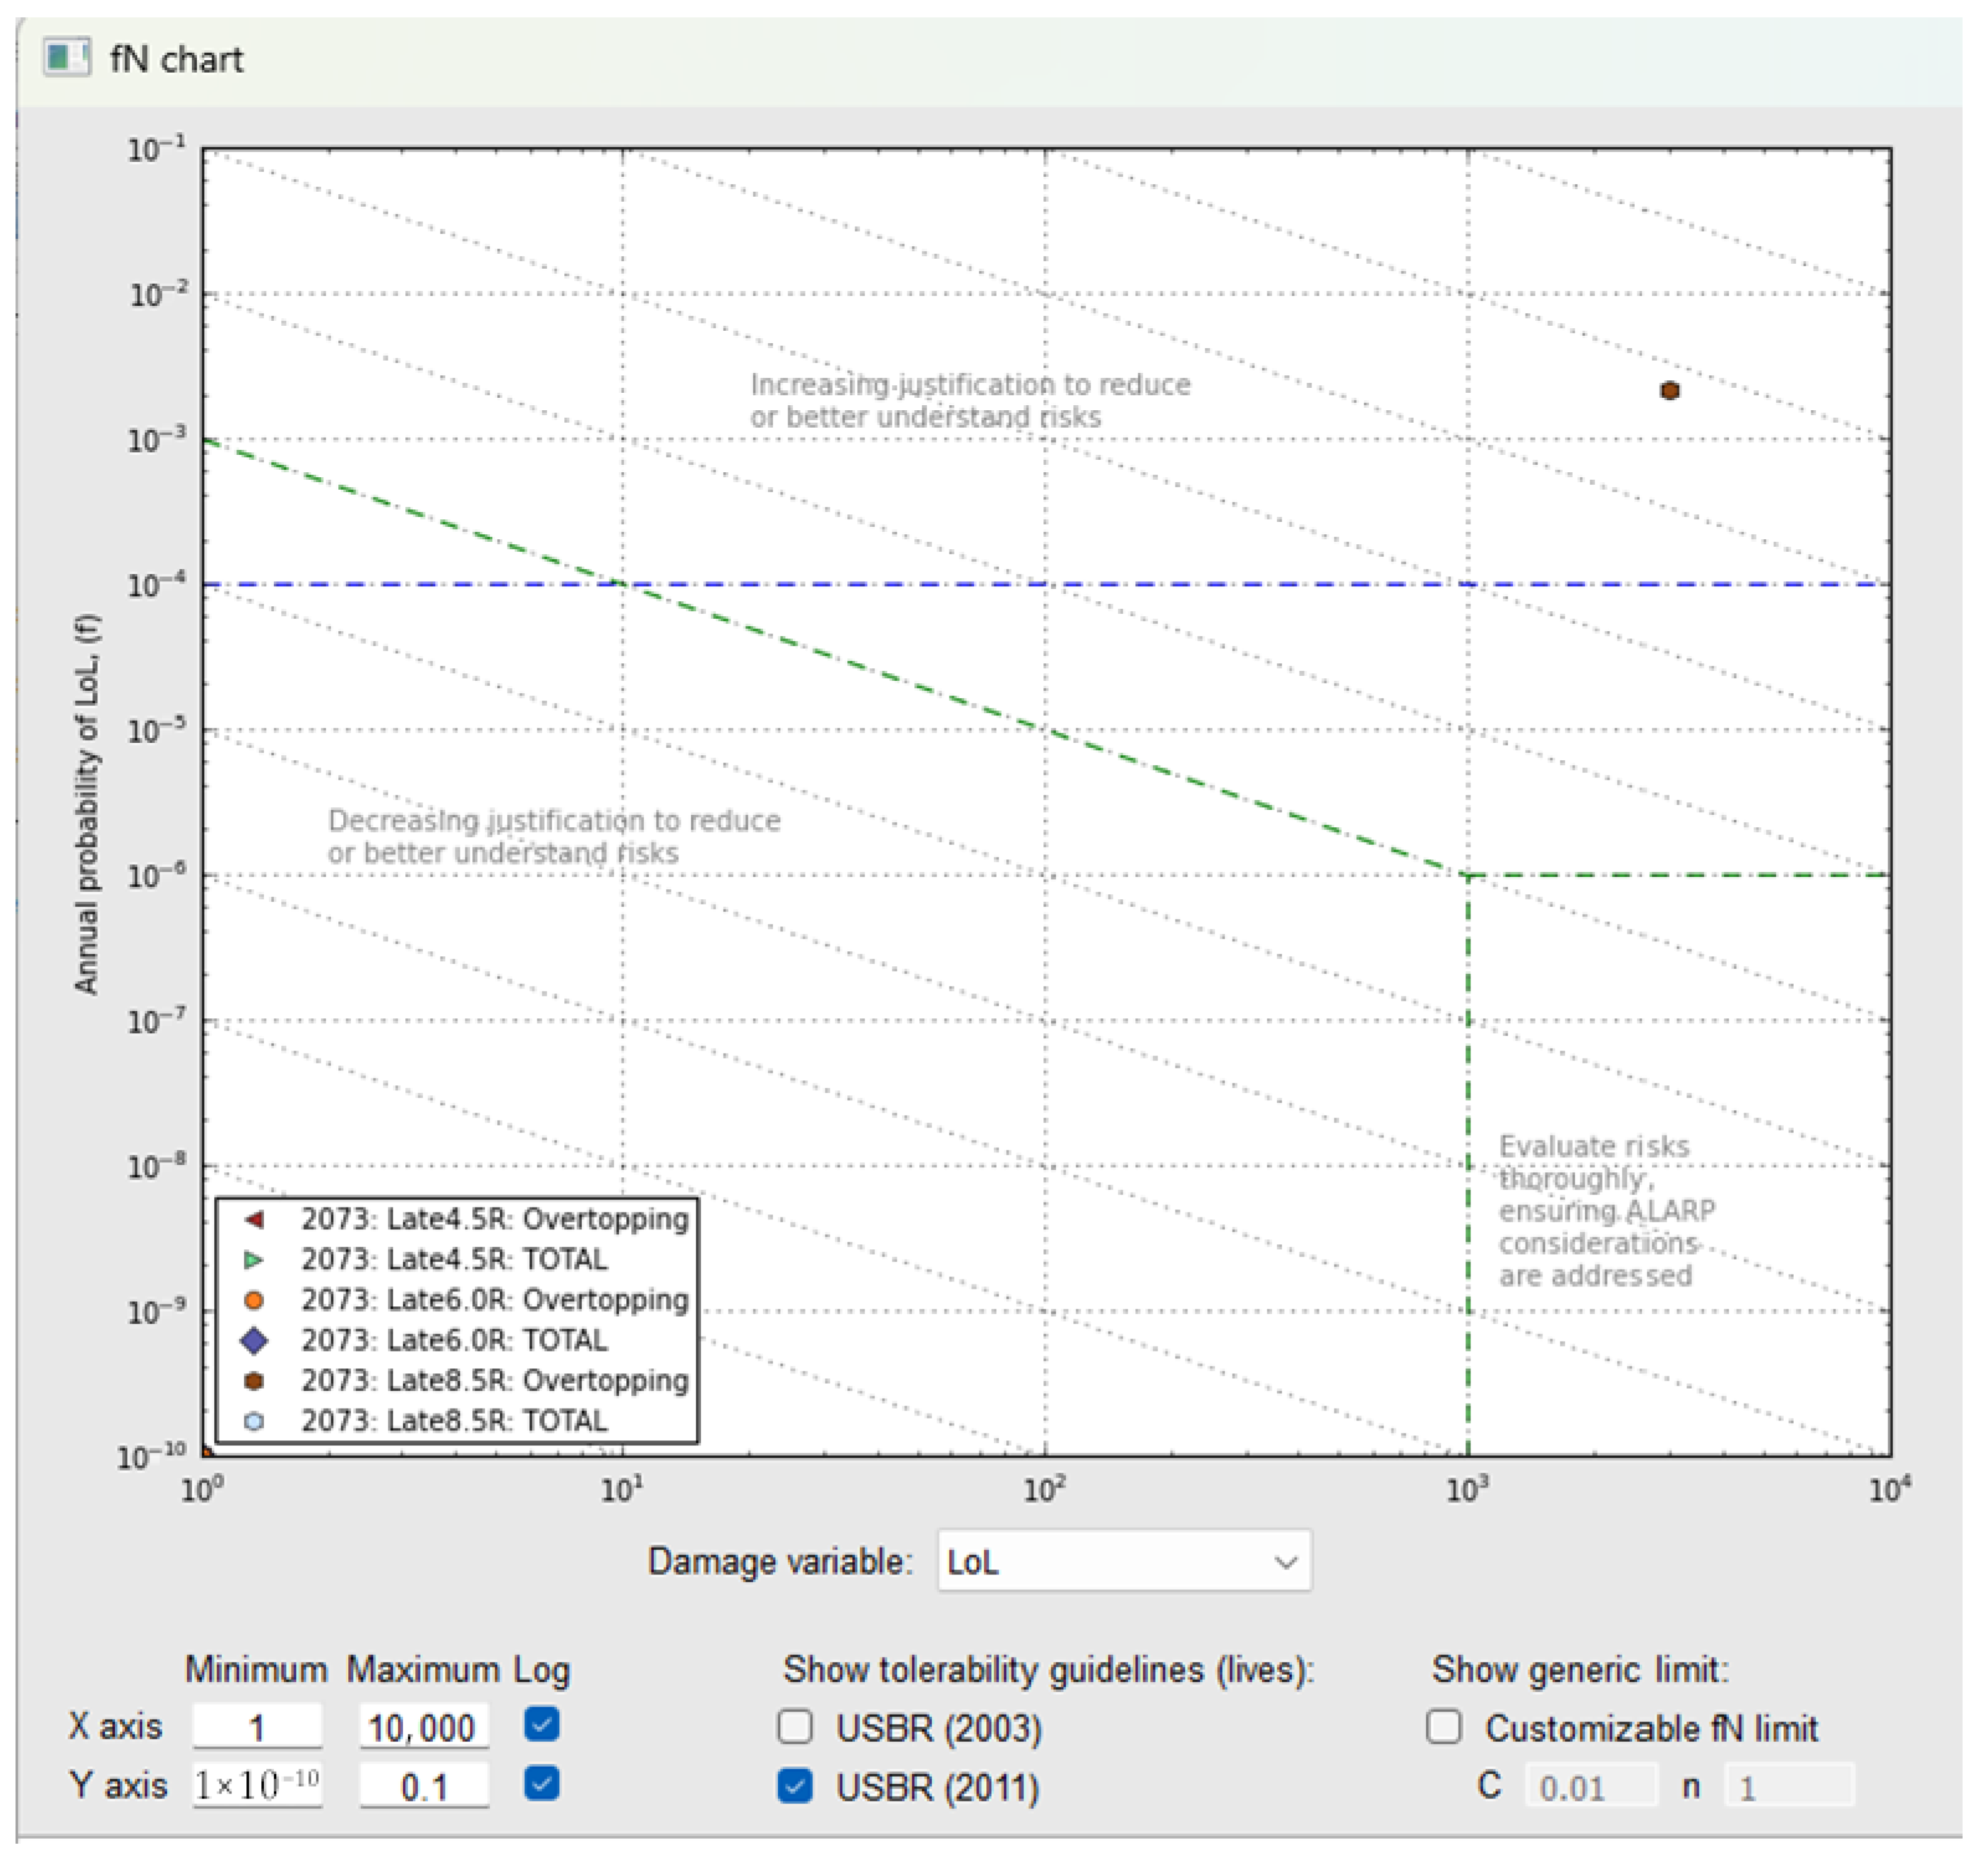Click the fN chart window icon
Viewport: 1988px width, 1866px height.
(66, 57)
